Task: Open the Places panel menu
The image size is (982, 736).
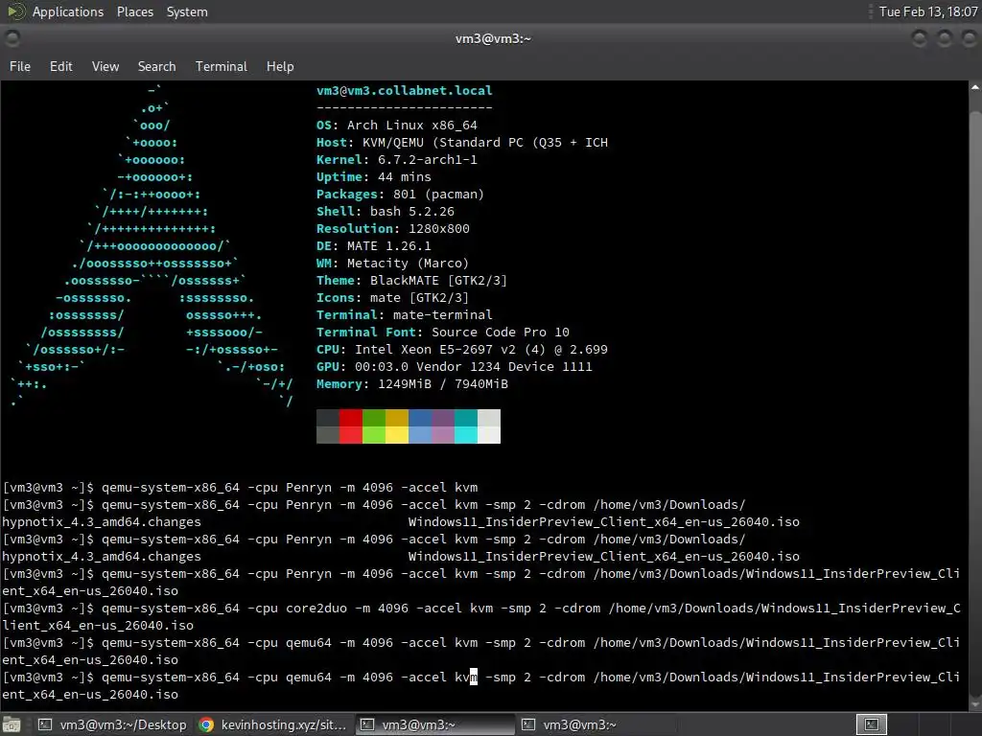Action: coord(134,11)
